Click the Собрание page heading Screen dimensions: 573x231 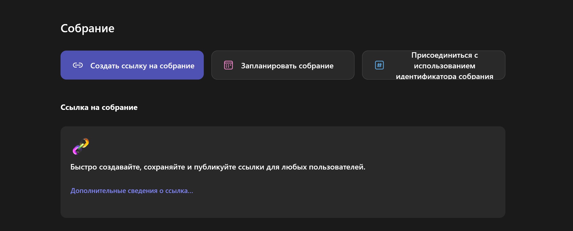tap(87, 28)
